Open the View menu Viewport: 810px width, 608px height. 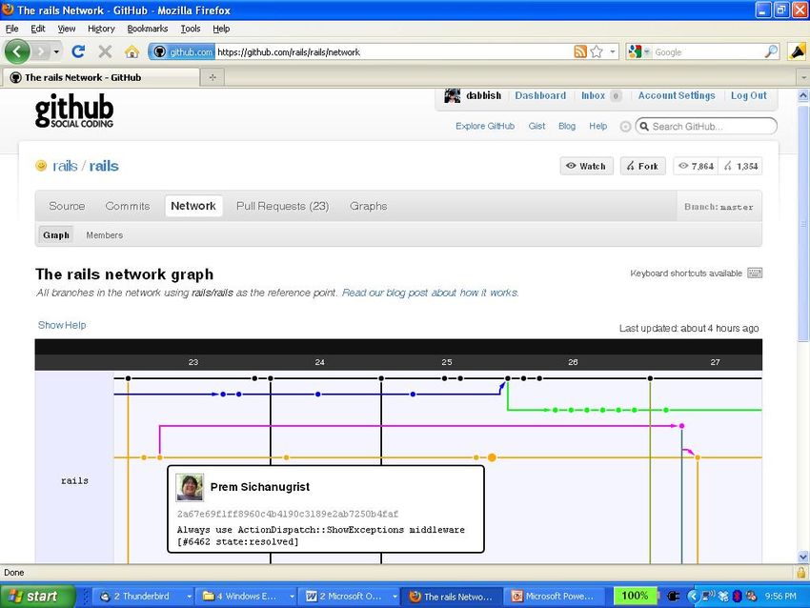(66, 29)
